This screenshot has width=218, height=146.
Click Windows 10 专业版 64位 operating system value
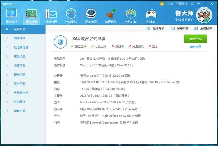107,65
